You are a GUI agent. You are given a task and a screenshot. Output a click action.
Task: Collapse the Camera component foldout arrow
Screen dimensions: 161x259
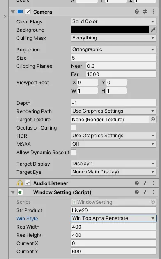pyautogui.click(x=13, y=12)
